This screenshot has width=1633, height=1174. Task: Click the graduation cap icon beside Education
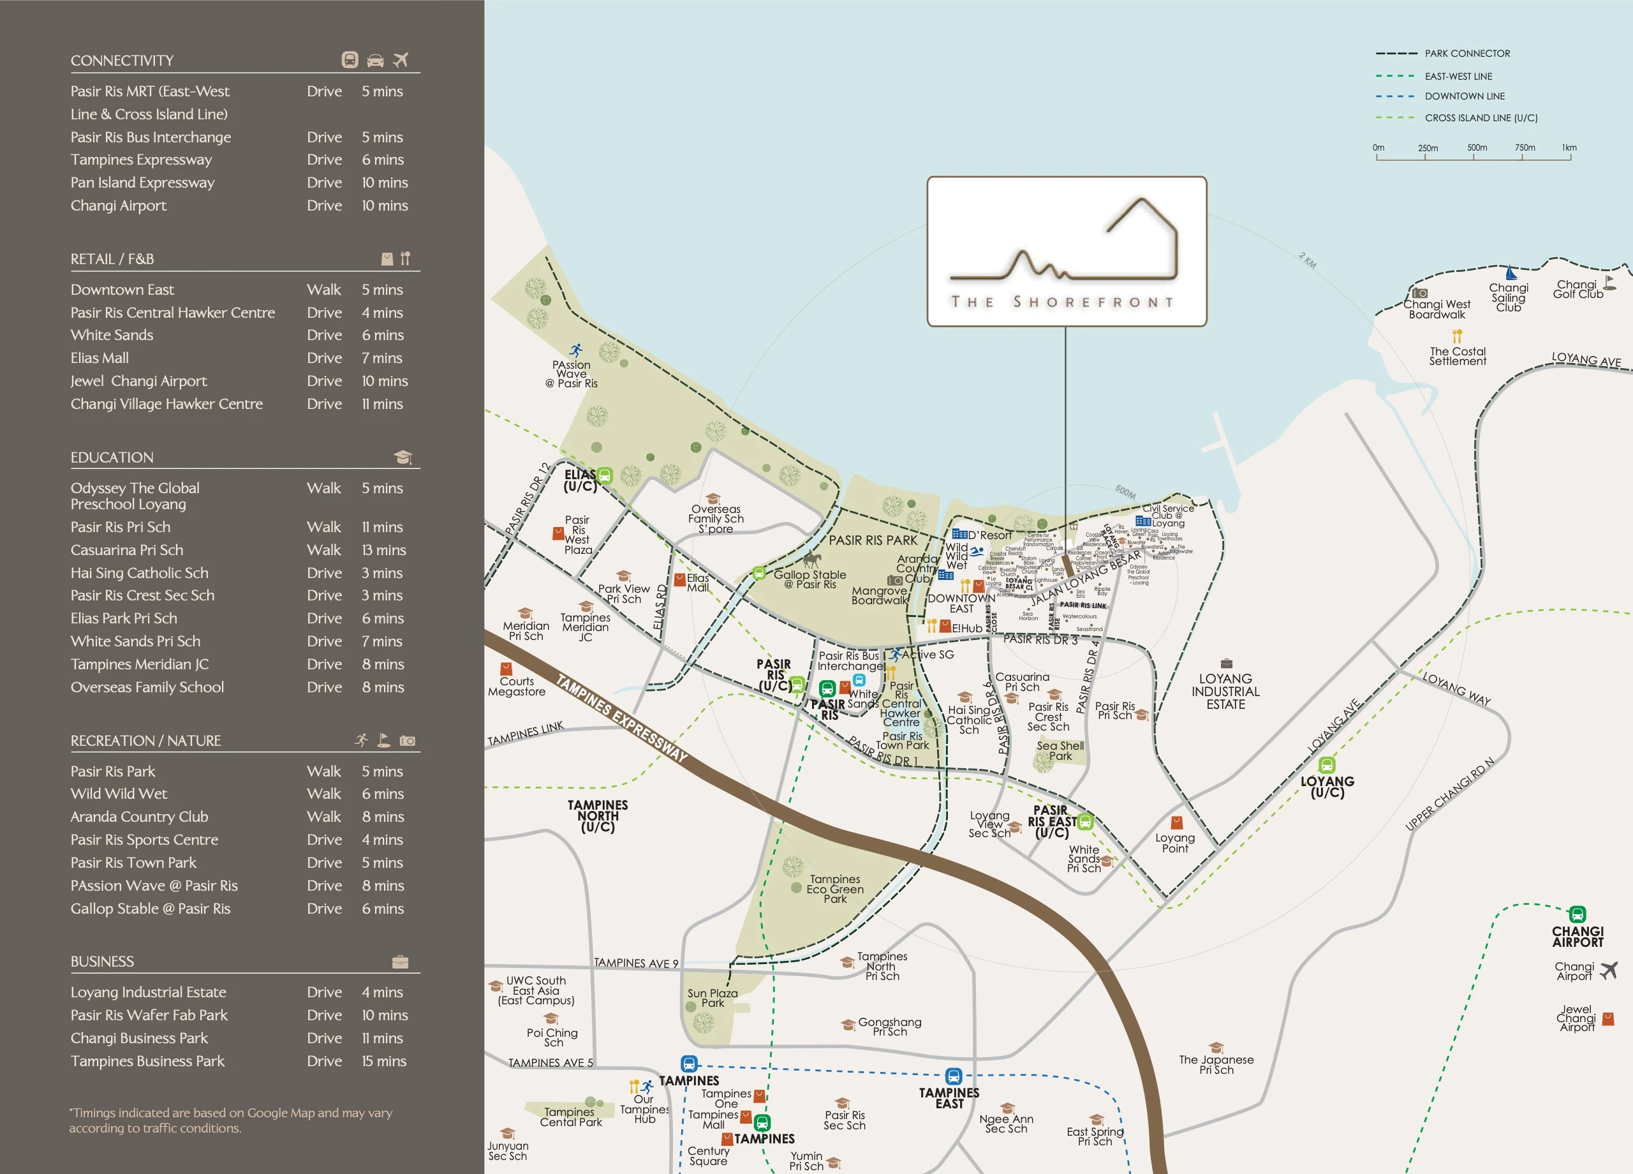403,457
